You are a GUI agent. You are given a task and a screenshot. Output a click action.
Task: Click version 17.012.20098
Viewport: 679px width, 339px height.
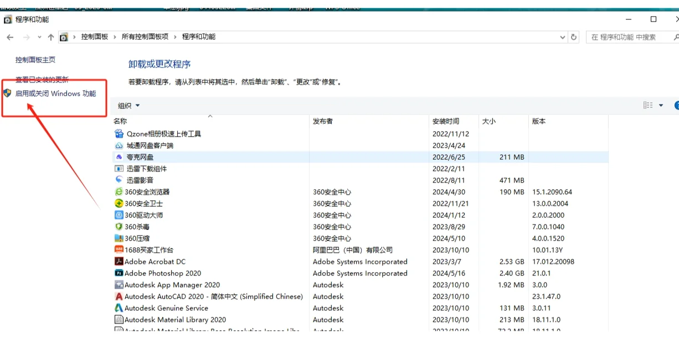point(553,262)
